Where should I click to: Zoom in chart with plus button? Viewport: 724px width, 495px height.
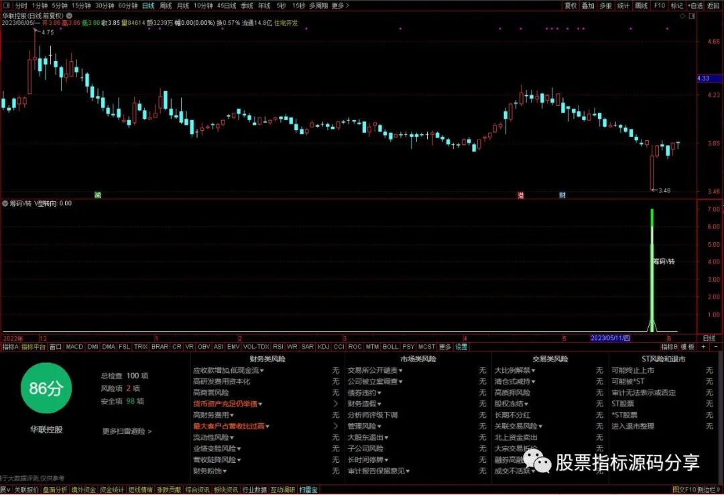coord(703,347)
